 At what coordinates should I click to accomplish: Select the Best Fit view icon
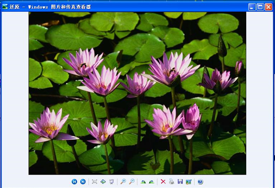point(94,182)
